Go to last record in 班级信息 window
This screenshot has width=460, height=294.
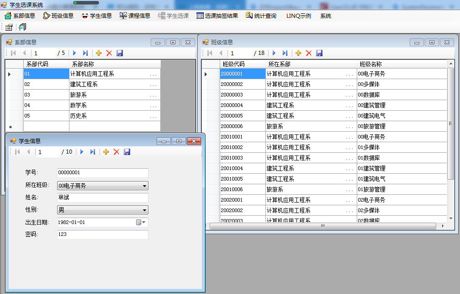pos(285,53)
